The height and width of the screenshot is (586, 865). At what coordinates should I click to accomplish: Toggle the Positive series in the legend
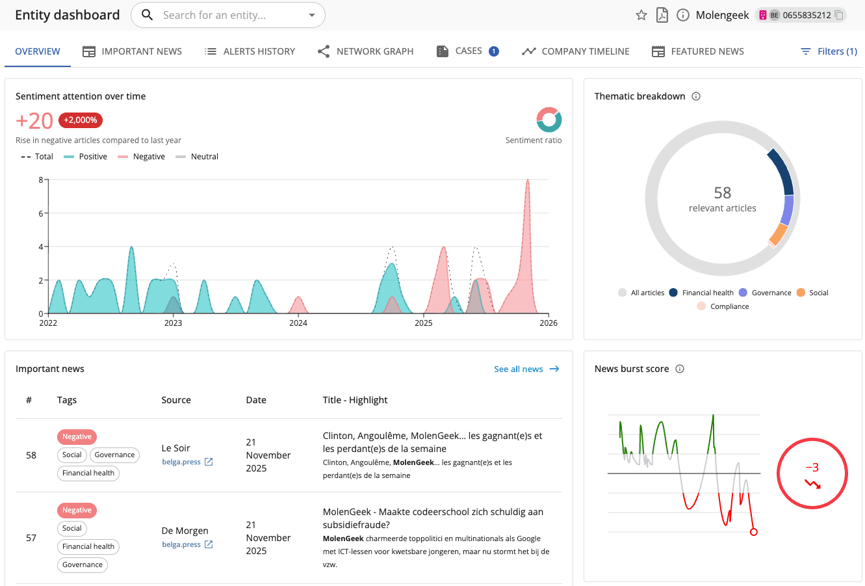pyautogui.click(x=85, y=156)
